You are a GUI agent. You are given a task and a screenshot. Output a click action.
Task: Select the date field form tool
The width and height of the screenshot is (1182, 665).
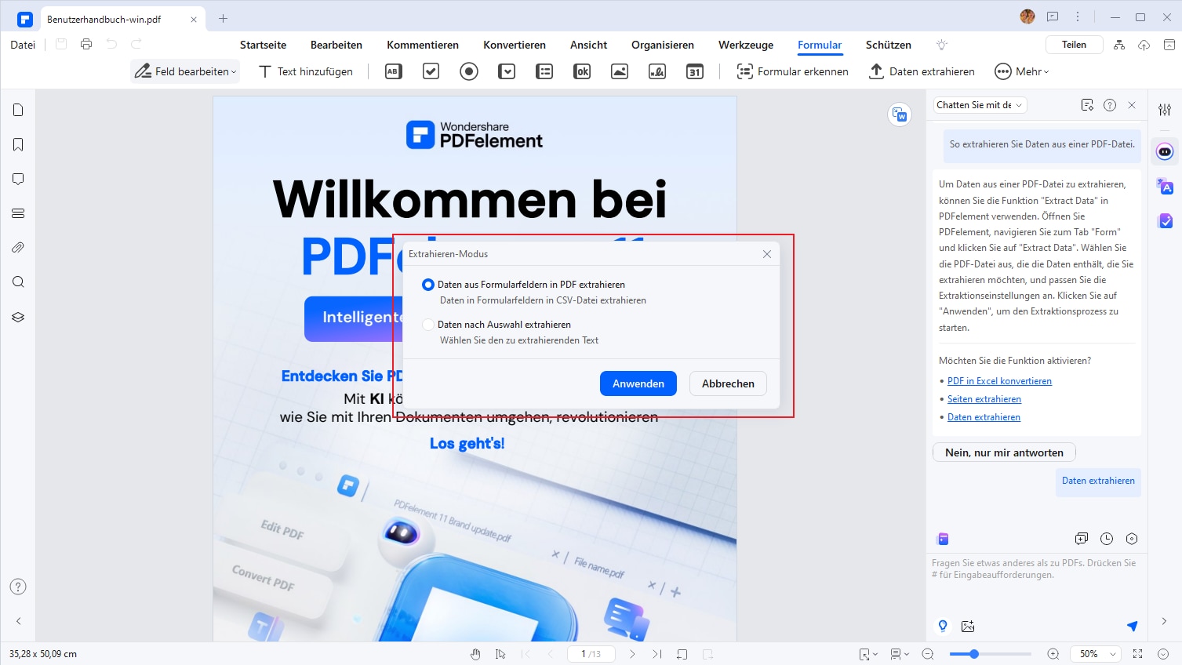[695, 71]
